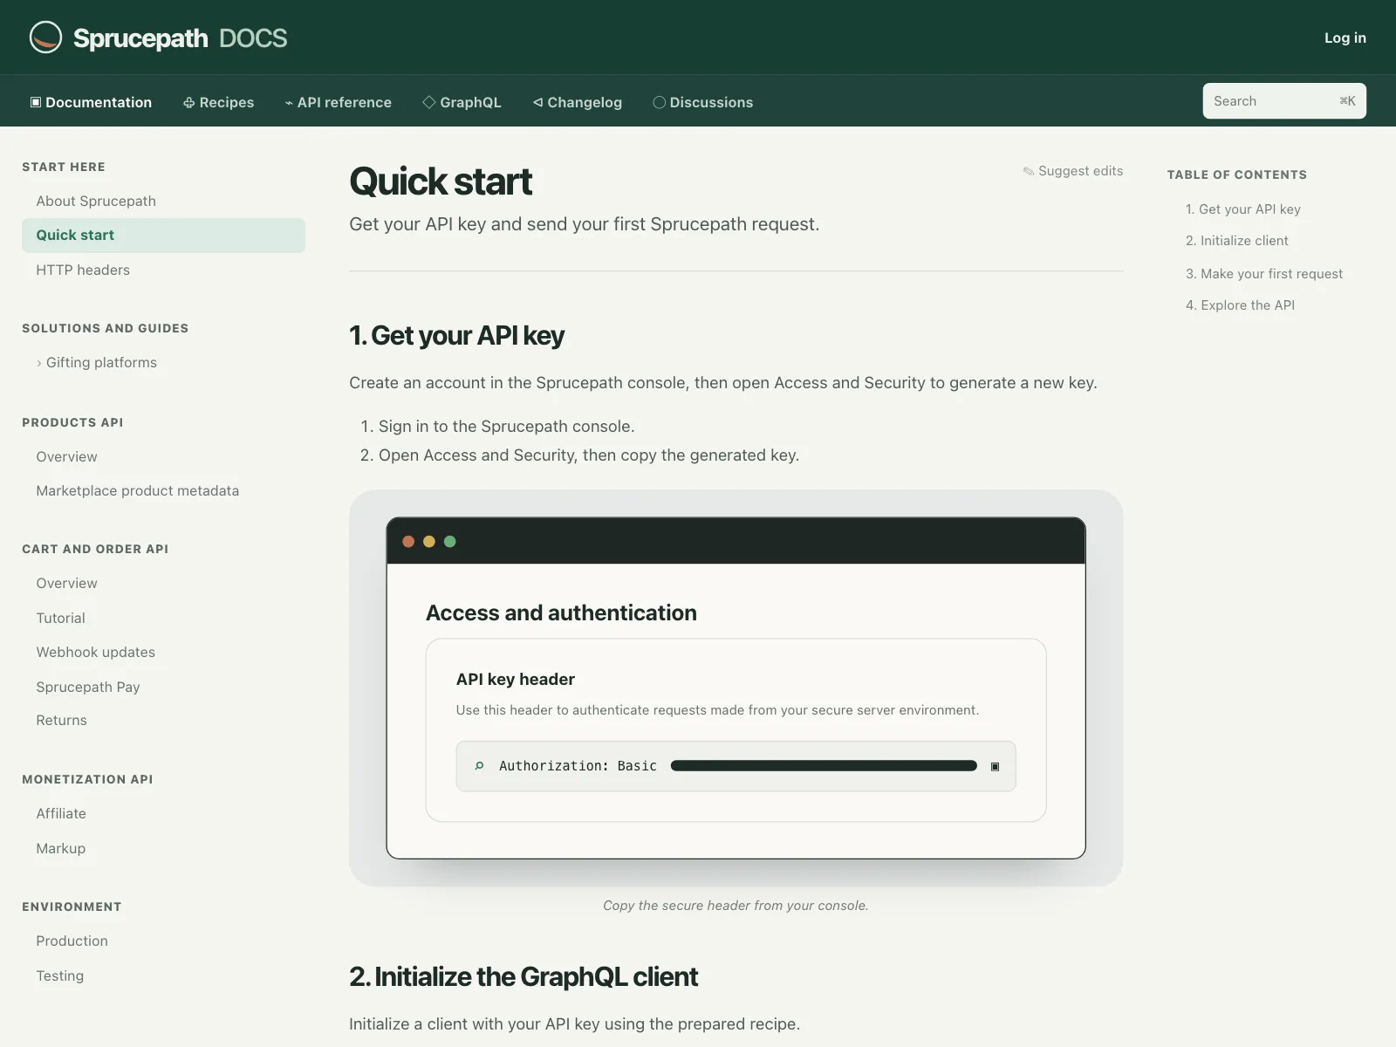Open the Production environment page
The height and width of the screenshot is (1047, 1396).
click(x=72, y=941)
